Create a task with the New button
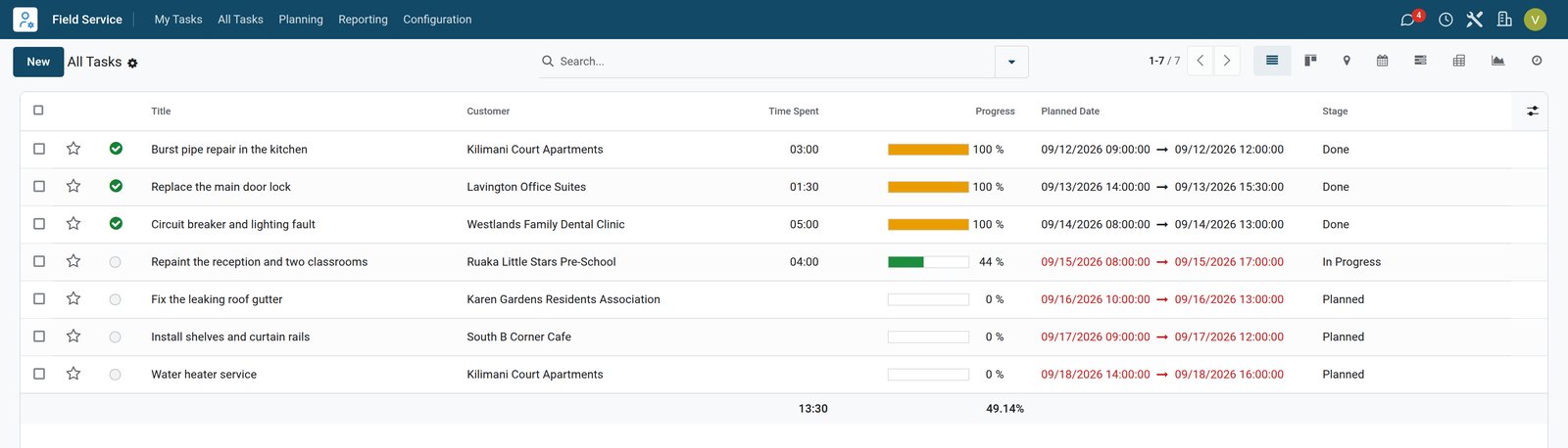 [38, 62]
